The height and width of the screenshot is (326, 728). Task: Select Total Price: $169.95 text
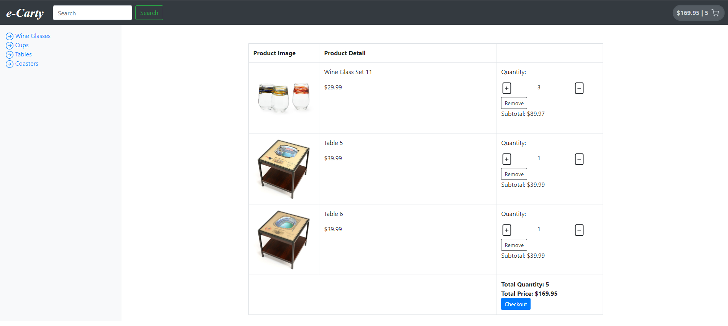(x=529, y=294)
